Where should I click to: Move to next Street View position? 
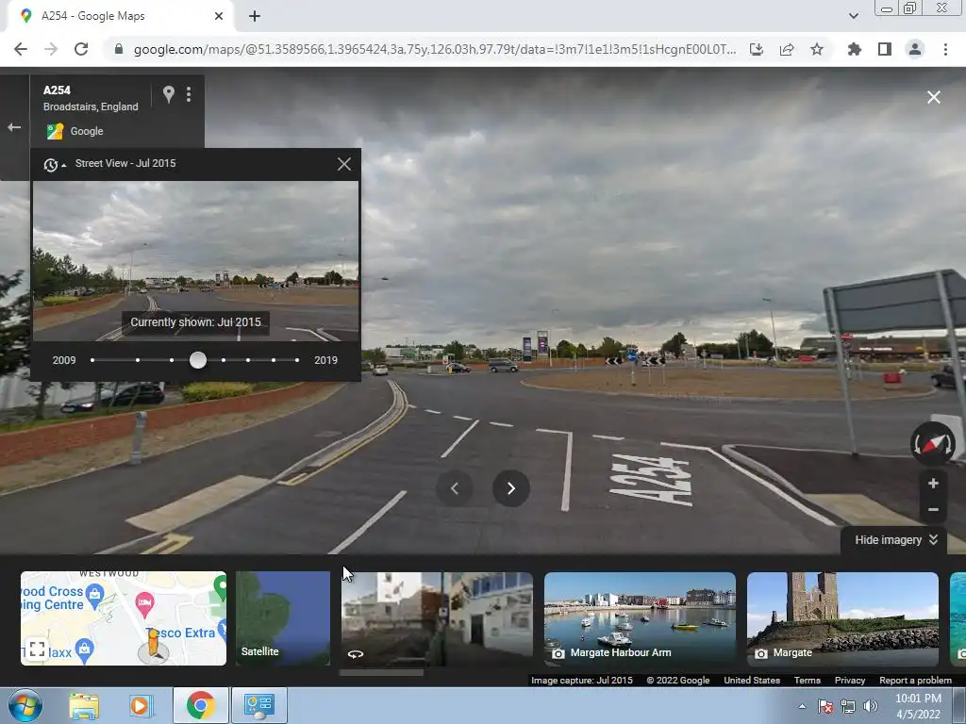tap(510, 489)
